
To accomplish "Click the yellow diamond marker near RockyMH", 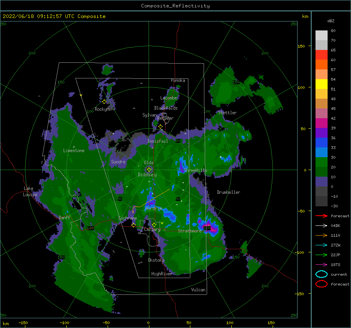I will 104,102.
